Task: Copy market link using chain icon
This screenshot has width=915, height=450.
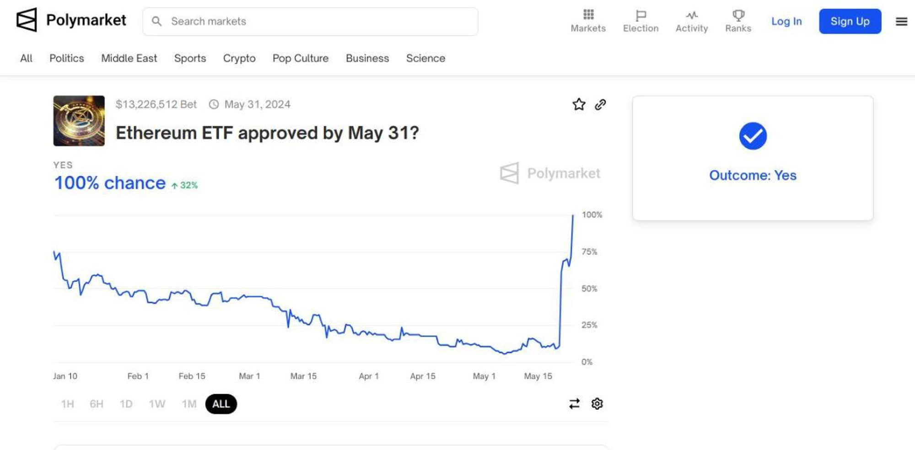Action: coord(600,104)
